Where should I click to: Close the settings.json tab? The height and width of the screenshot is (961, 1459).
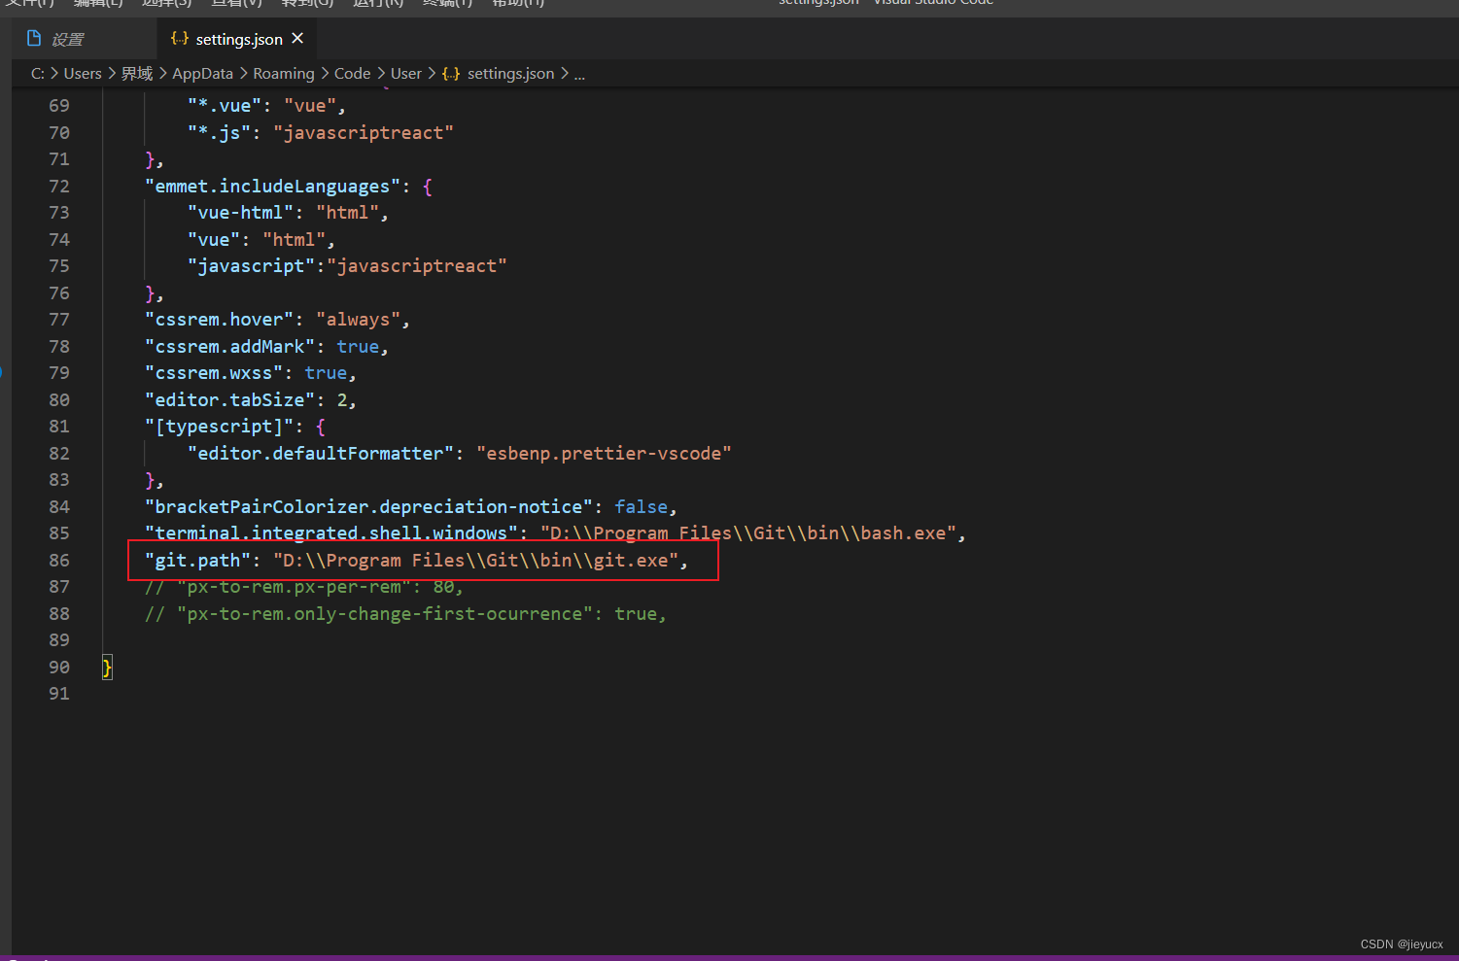pyautogui.click(x=297, y=38)
